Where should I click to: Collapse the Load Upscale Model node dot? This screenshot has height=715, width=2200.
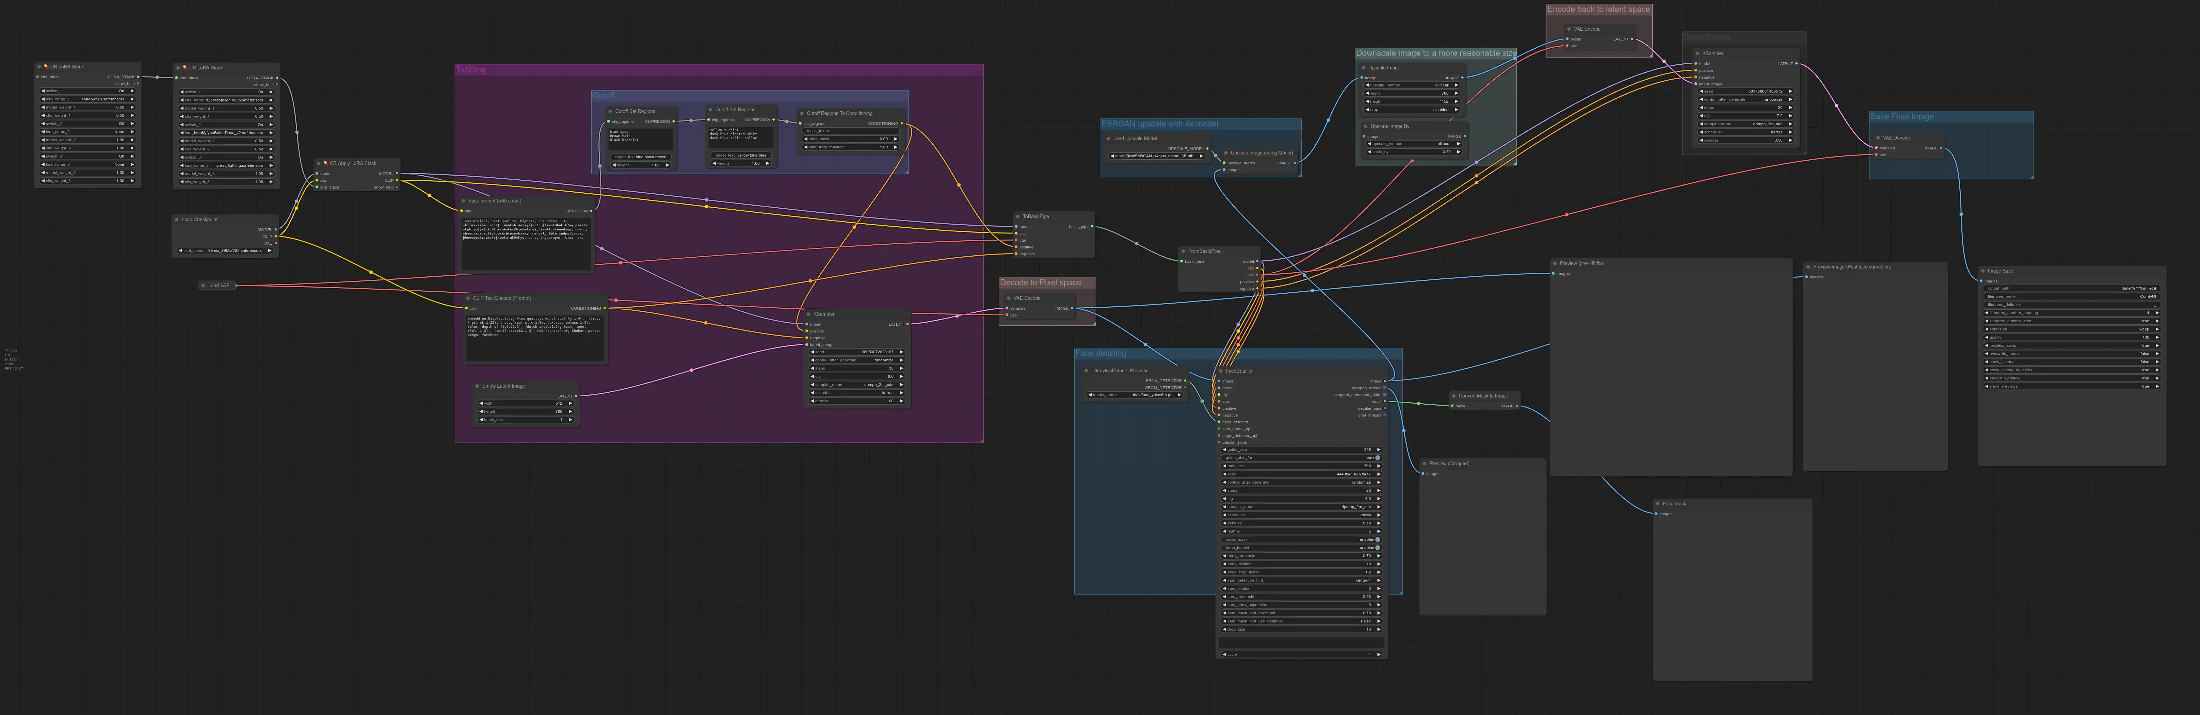pos(1109,139)
